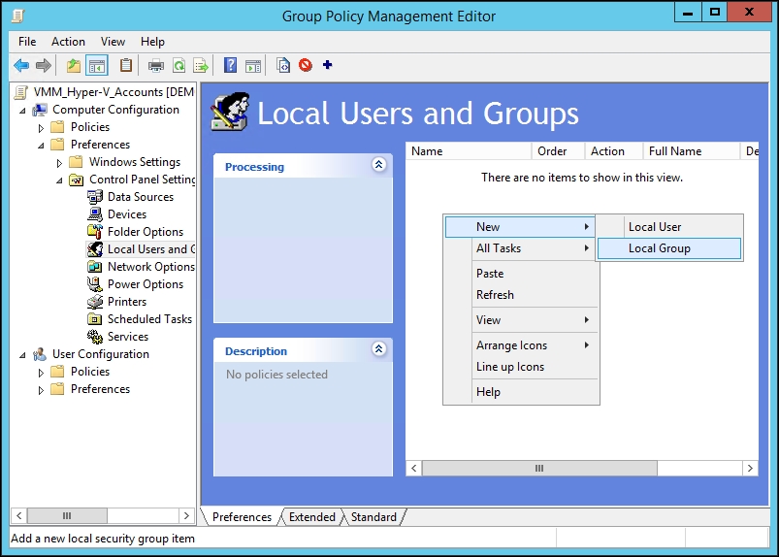Click the Print toolbar icon
Viewport: 779px width, 557px height.
coord(155,66)
